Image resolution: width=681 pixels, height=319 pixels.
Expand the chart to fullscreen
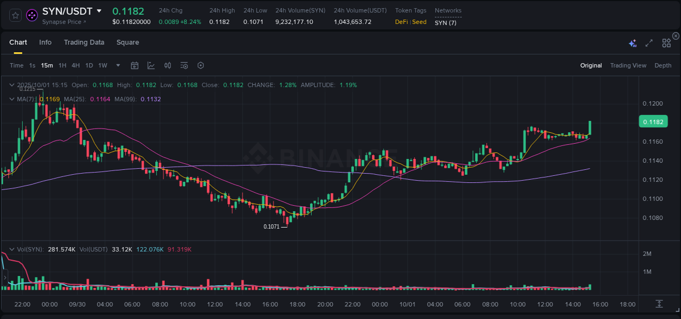point(648,42)
